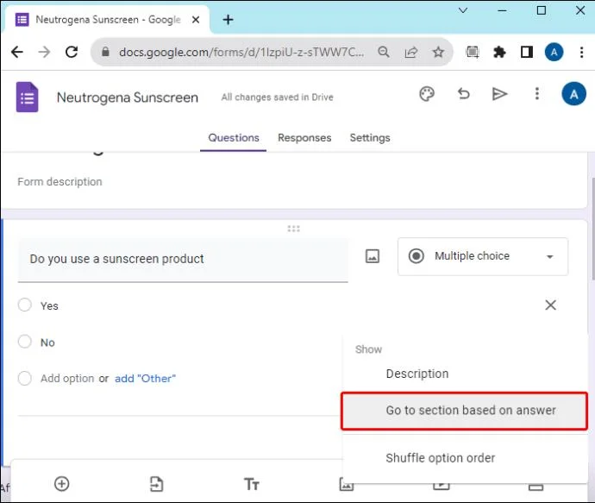
Task: Choose Description from the Show menu
Action: click(x=464, y=374)
